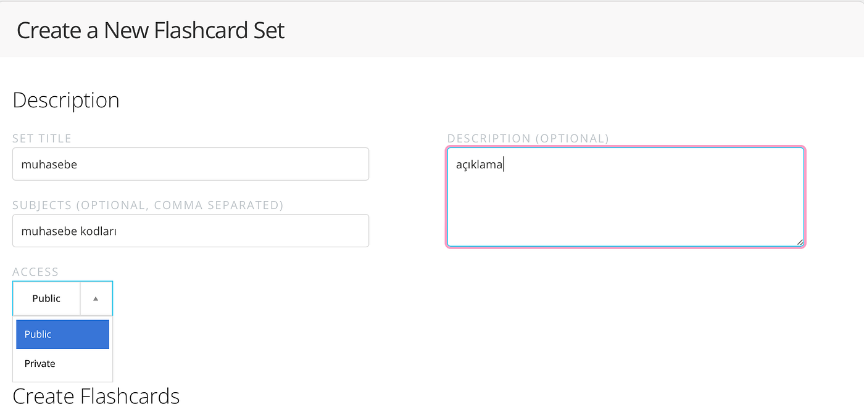This screenshot has width=864, height=415.
Task: Click the description textarea resize grip
Action: [x=800, y=242]
